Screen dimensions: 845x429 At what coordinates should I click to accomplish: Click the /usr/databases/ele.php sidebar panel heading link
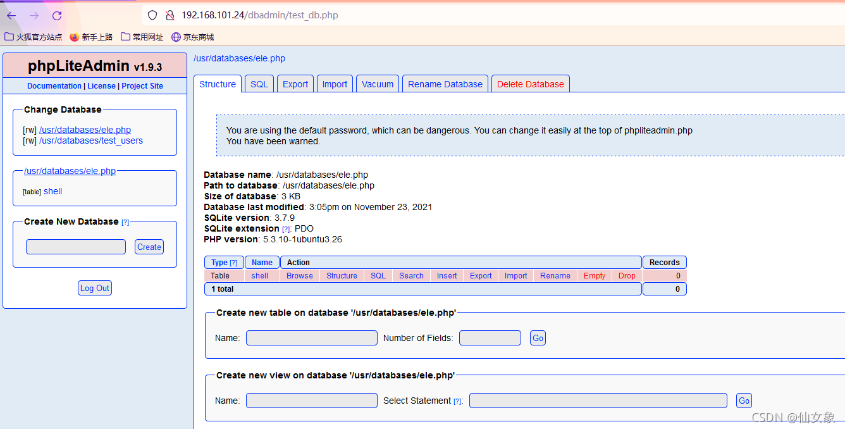click(x=70, y=171)
